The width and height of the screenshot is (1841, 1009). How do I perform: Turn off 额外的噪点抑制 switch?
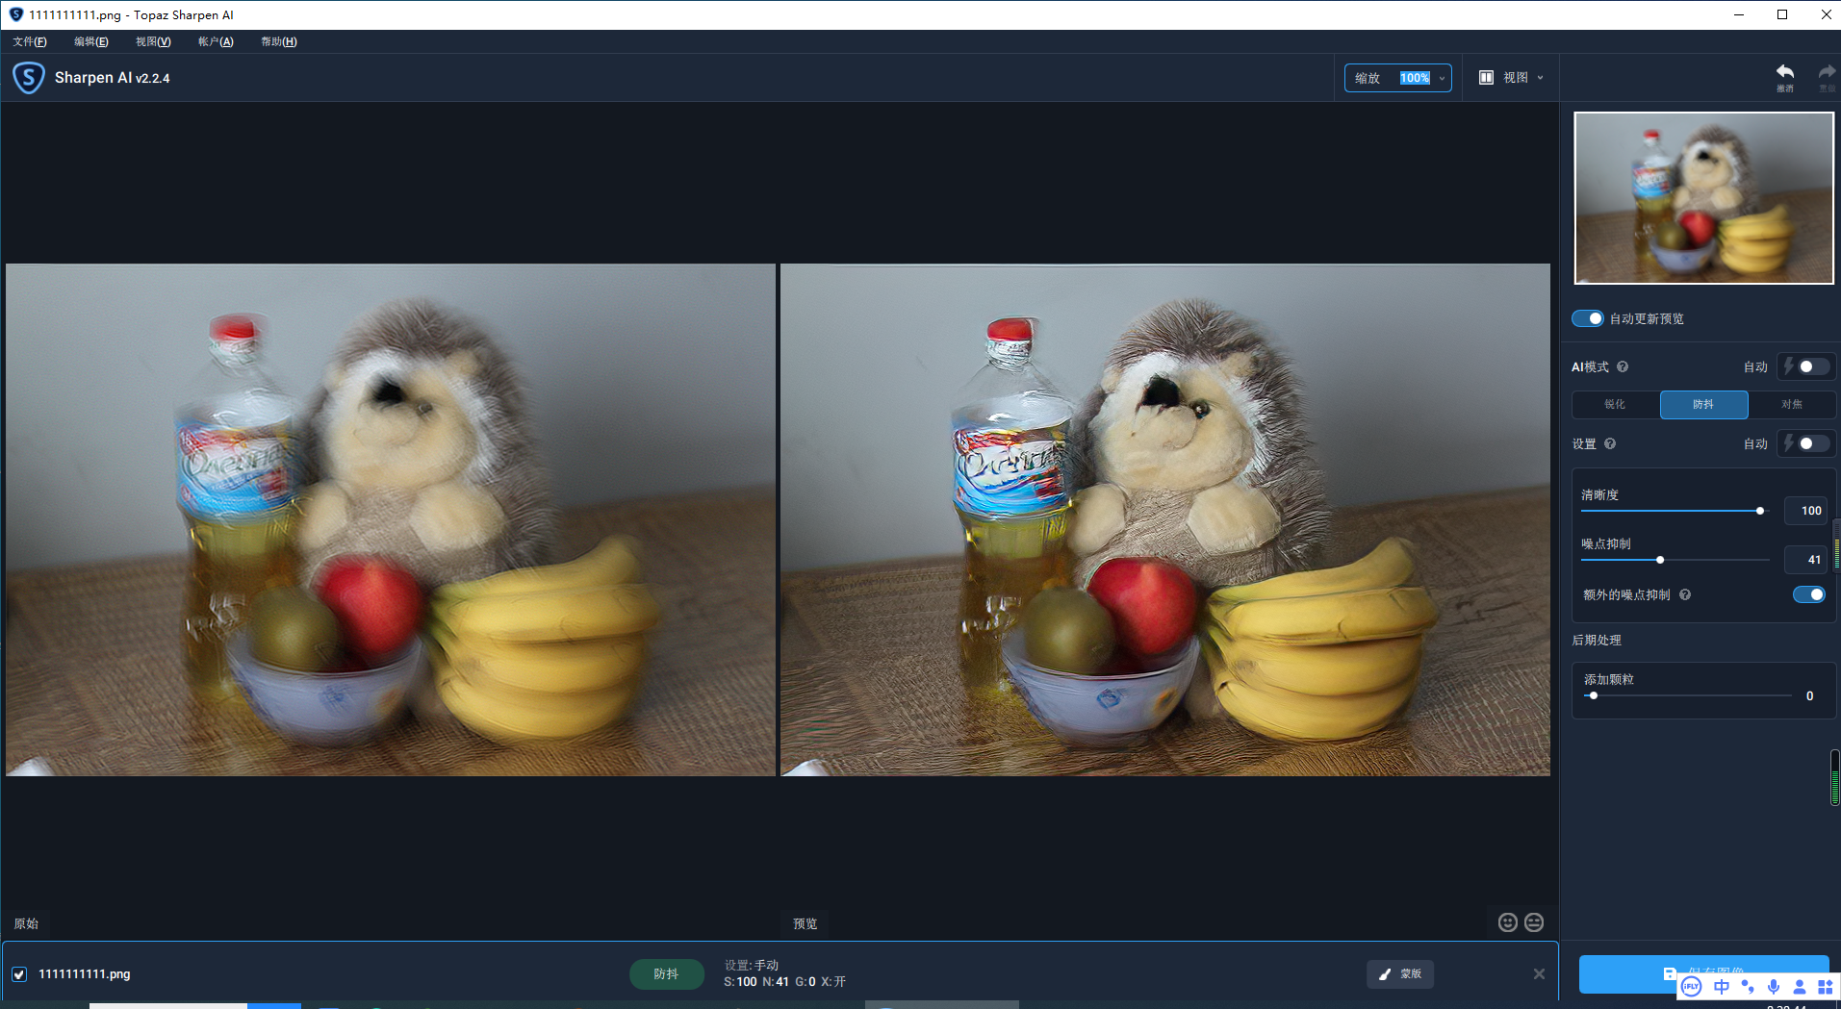[1809, 594]
